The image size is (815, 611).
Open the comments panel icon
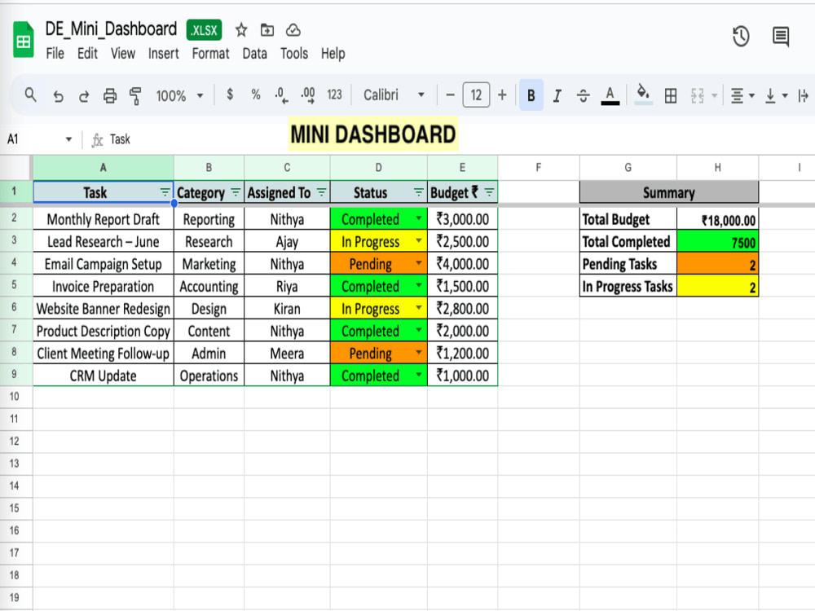(781, 37)
